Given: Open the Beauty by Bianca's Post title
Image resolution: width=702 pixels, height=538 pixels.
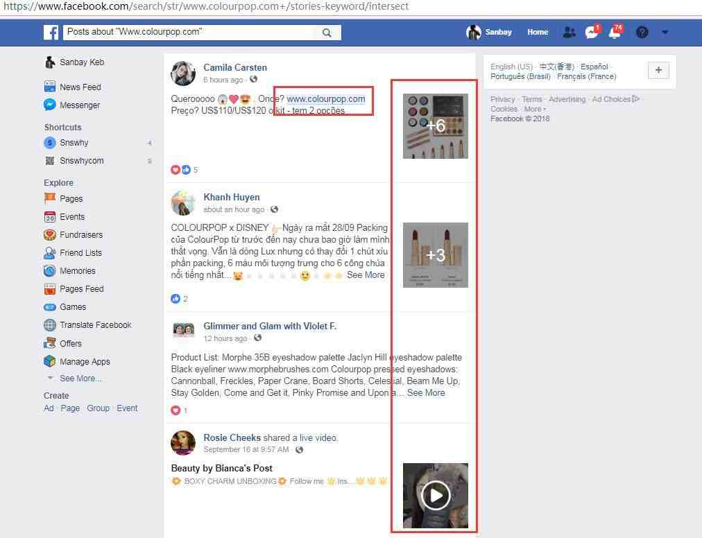Looking at the screenshot, I should click(221, 468).
